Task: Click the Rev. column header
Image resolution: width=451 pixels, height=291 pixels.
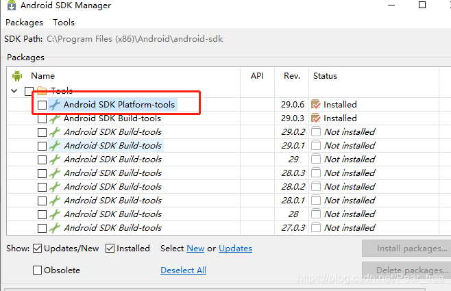Action: click(292, 76)
